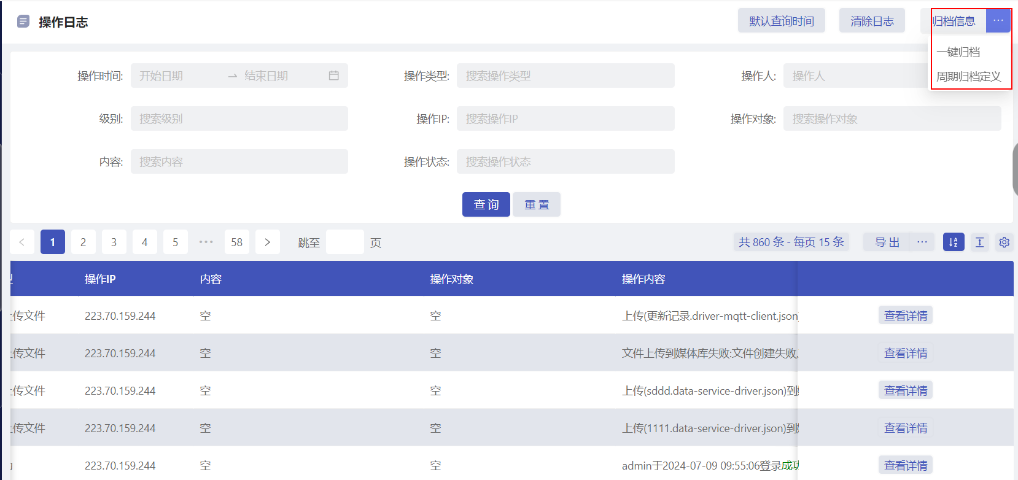Click the 归档信息 button
The height and width of the screenshot is (480, 1018).
[954, 21]
